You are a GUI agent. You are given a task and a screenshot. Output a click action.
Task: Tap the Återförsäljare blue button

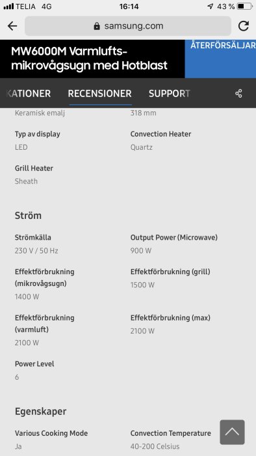point(221,59)
